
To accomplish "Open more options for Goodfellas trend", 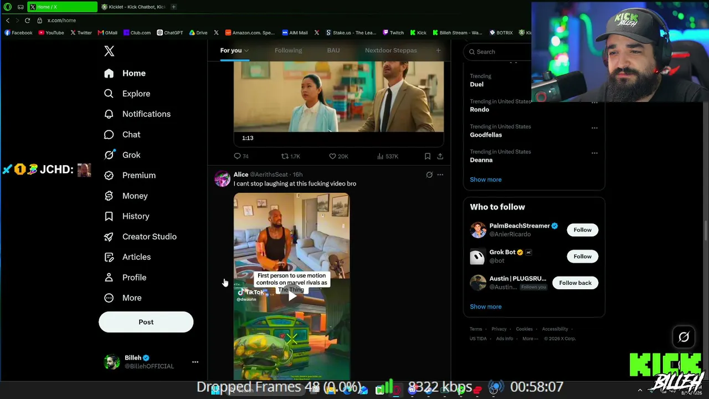I will click(x=594, y=127).
